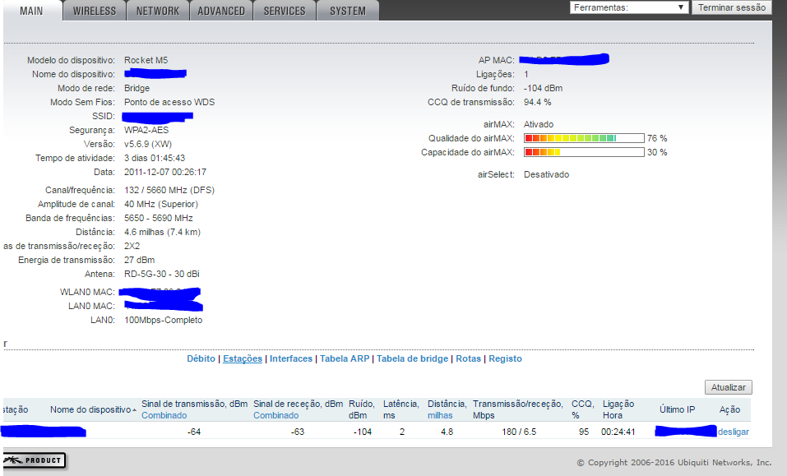Click the 132 / 5660 MHz (DFS) value
Viewport: 787px width, 476px height.
point(169,190)
